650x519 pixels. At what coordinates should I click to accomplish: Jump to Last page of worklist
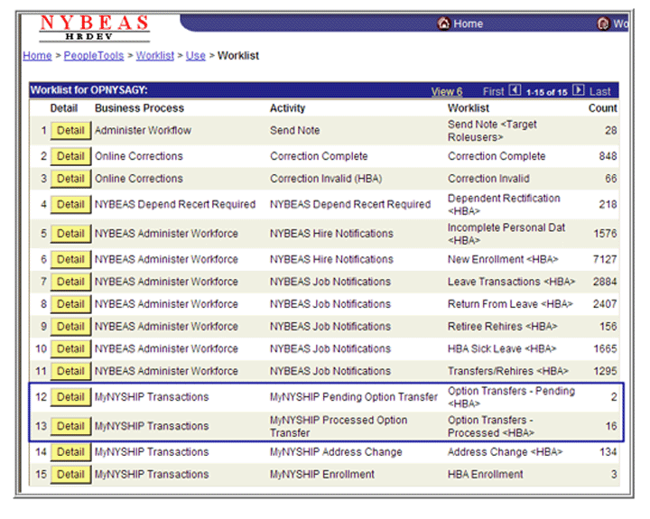[x=599, y=91]
